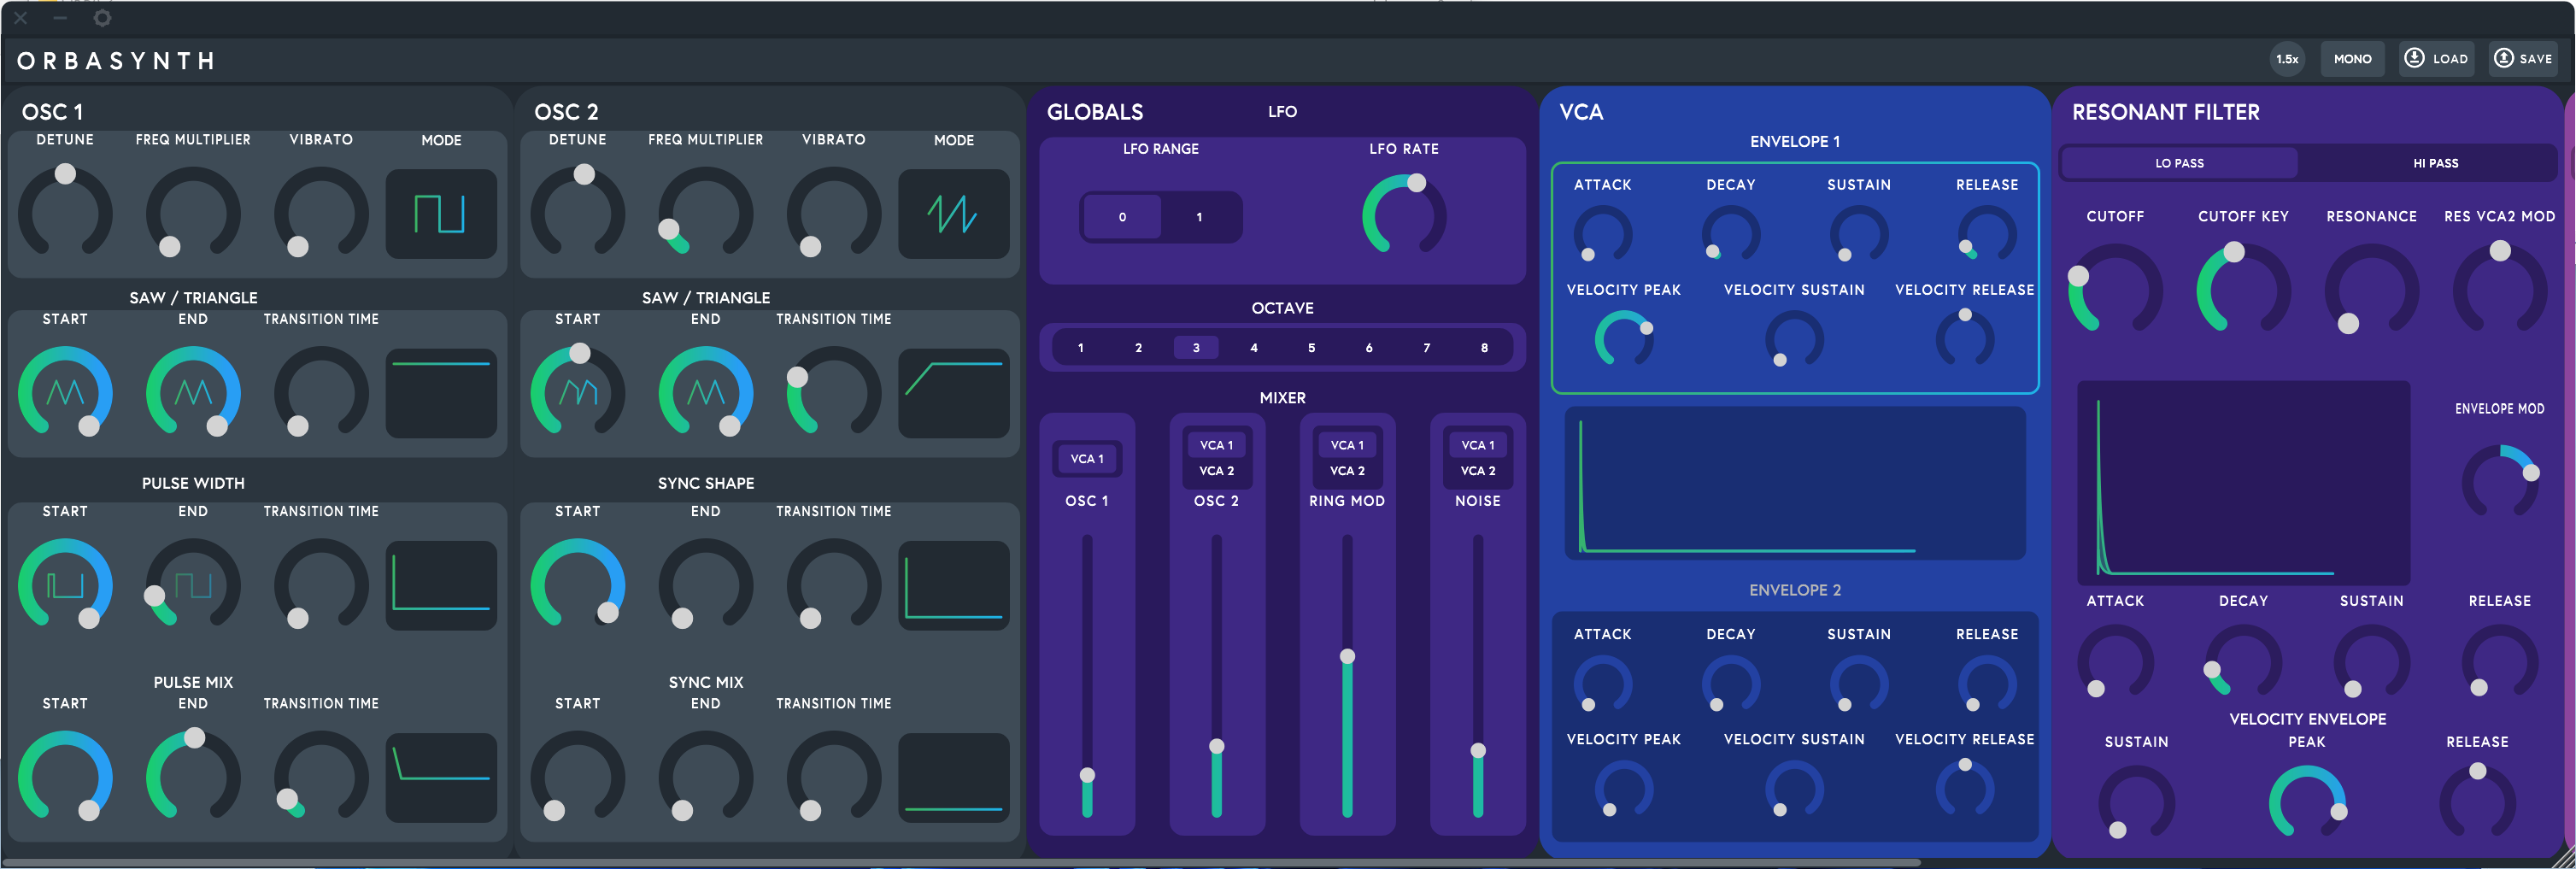
Task: Click the LFO Rate knob
Action: (x=1404, y=215)
